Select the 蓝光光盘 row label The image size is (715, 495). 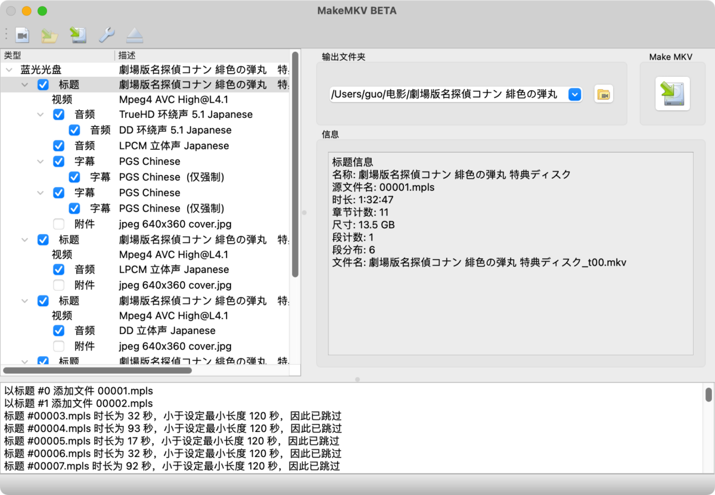(41, 70)
